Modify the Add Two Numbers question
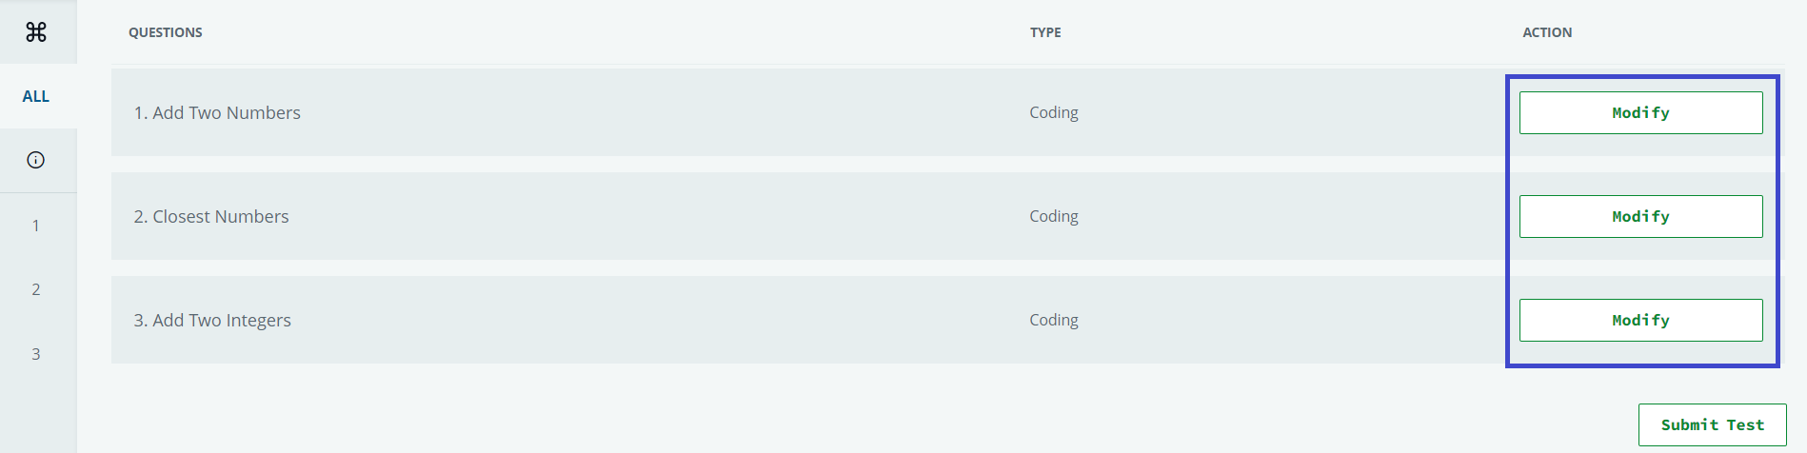Viewport: 1807px width, 453px height. pyautogui.click(x=1640, y=112)
